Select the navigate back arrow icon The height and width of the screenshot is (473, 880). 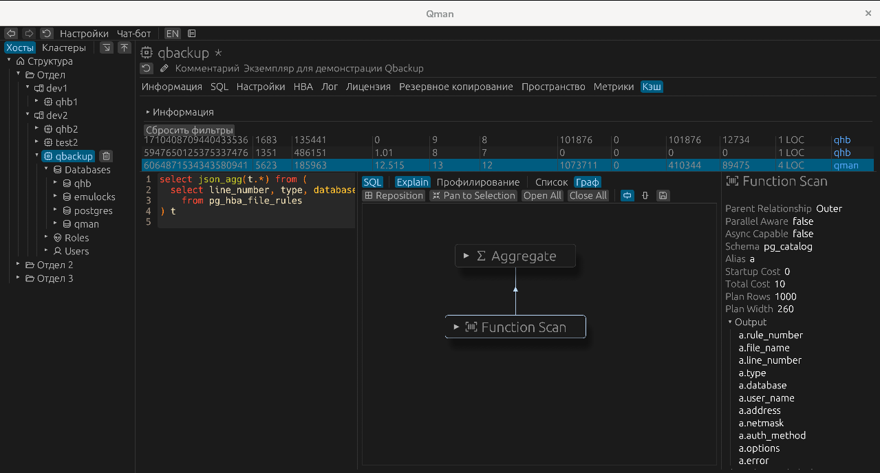pos(11,33)
